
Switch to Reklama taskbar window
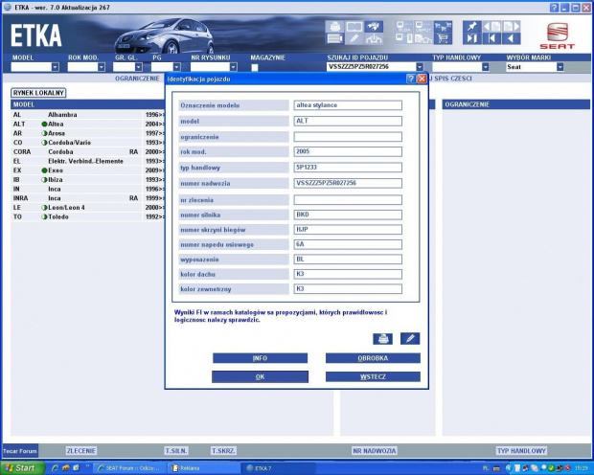203,468
